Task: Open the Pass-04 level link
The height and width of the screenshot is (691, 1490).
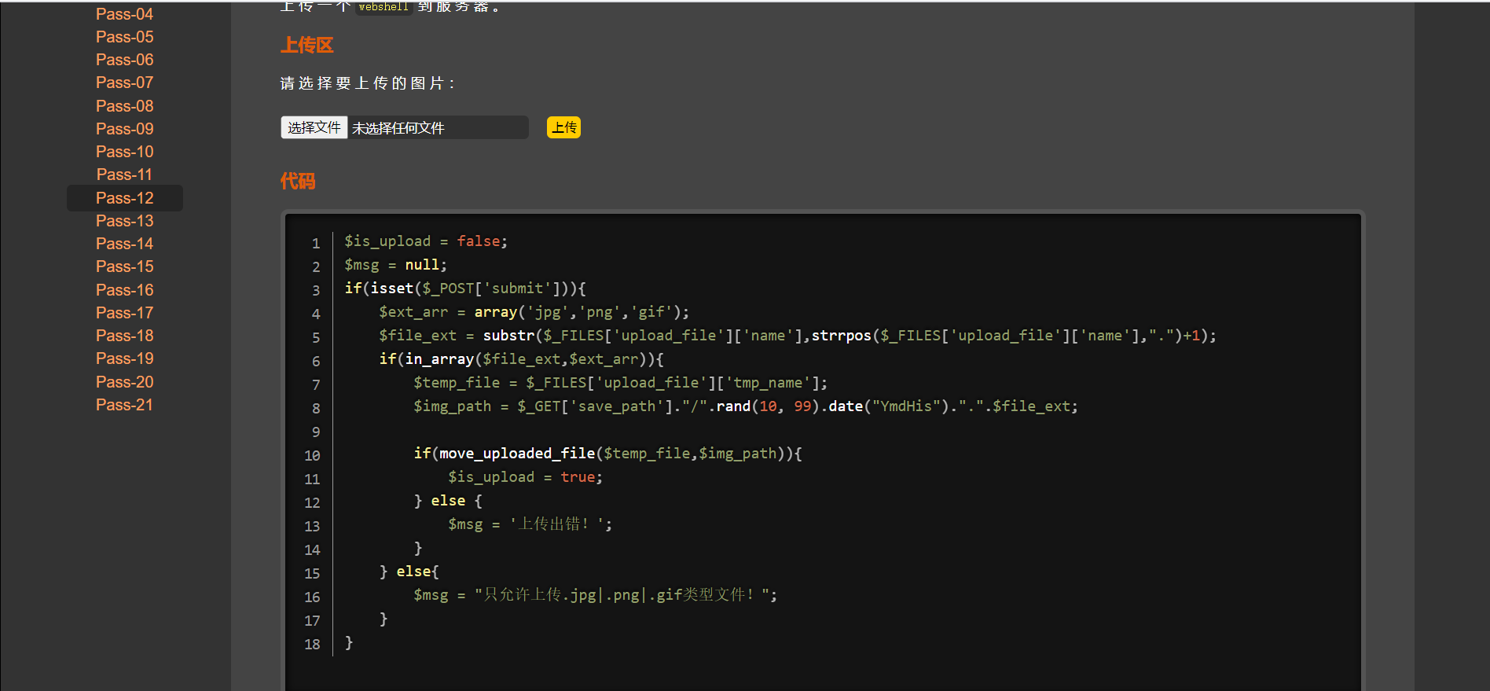Action: 124,14
